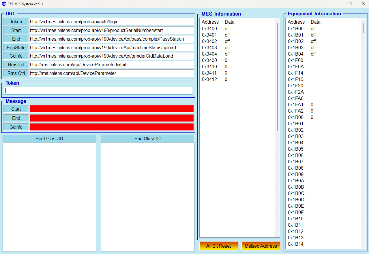Screen dimensions: 369x254
Task: Click the Start Glass ID header
Action: 49,139
